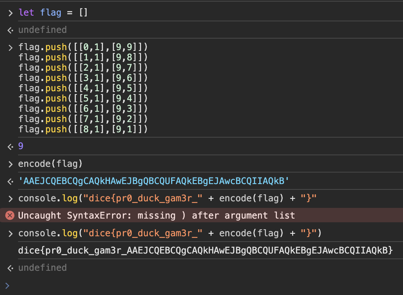Click the quoted encoded string result 'AAEJCQEBCQg...'
Viewport: 403px width, 295px height.
[x=154, y=181]
